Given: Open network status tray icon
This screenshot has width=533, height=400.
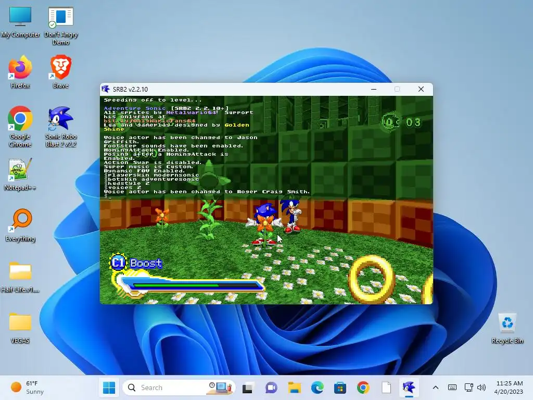Looking at the screenshot, I should click(469, 387).
